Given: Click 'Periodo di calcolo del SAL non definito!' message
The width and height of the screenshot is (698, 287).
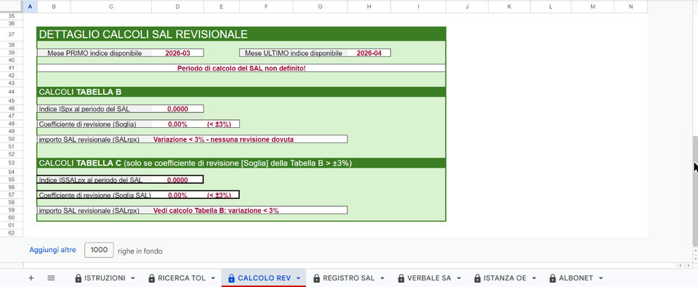Looking at the screenshot, I should [x=241, y=68].
